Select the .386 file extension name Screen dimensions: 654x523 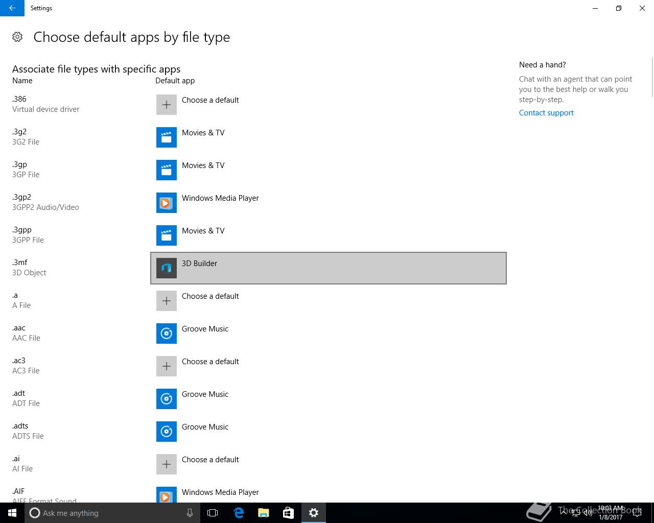point(19,99)
